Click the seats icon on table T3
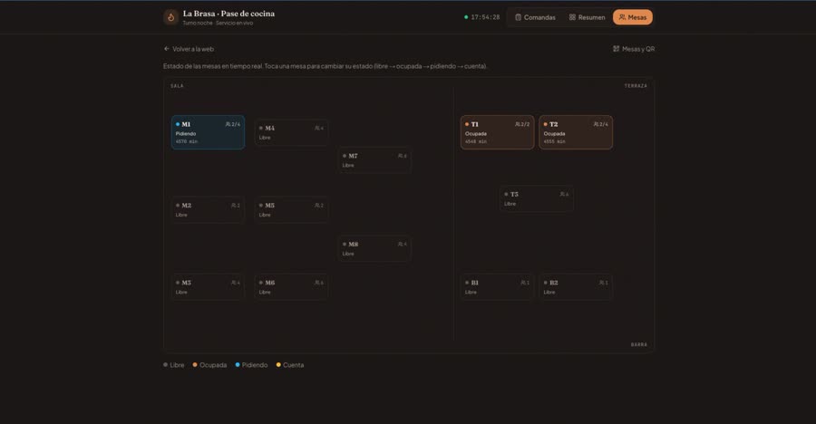Screen dimensions: 816x424 (562, 194)
